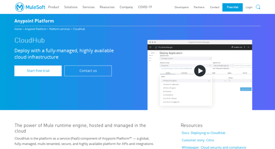Open the Resources menu
Screen dimensions: 275x149
click(x=107, y=7)
